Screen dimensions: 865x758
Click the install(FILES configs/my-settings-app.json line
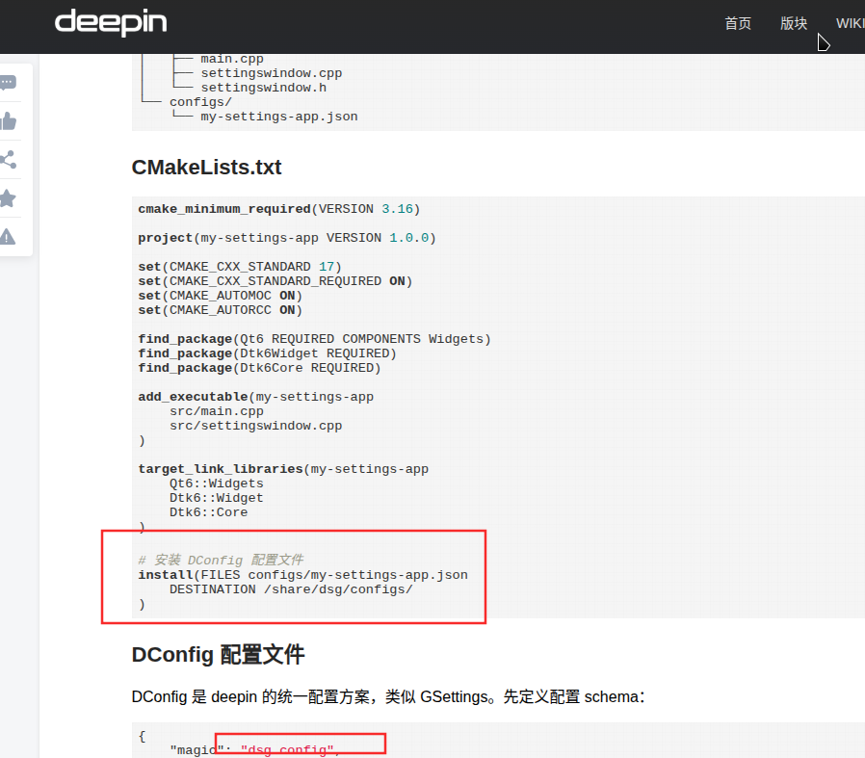(302, 575)
